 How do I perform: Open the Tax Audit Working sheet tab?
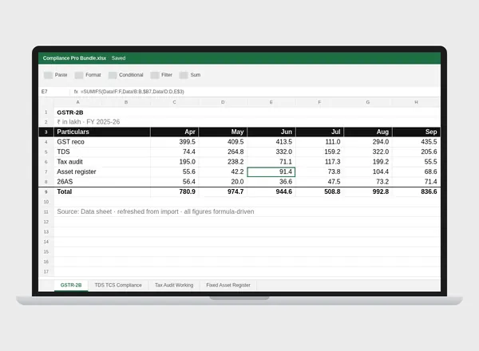pyautogui.click(x=174, y=285)
